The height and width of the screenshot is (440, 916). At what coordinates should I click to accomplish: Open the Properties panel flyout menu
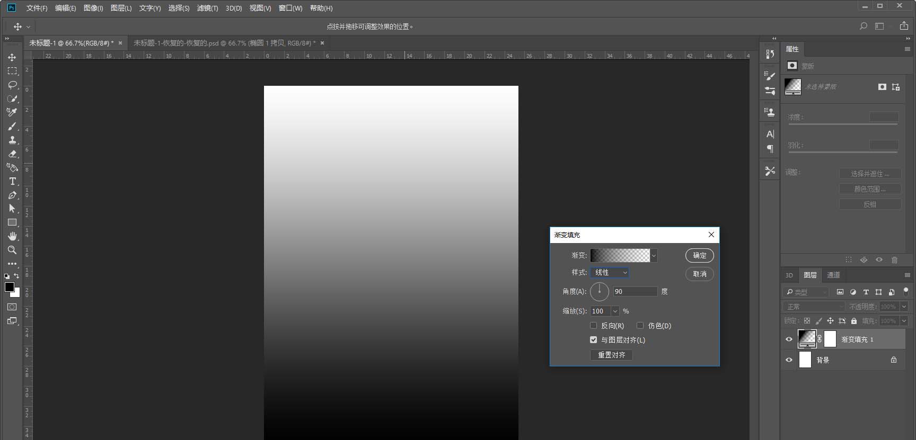(907, 49)
